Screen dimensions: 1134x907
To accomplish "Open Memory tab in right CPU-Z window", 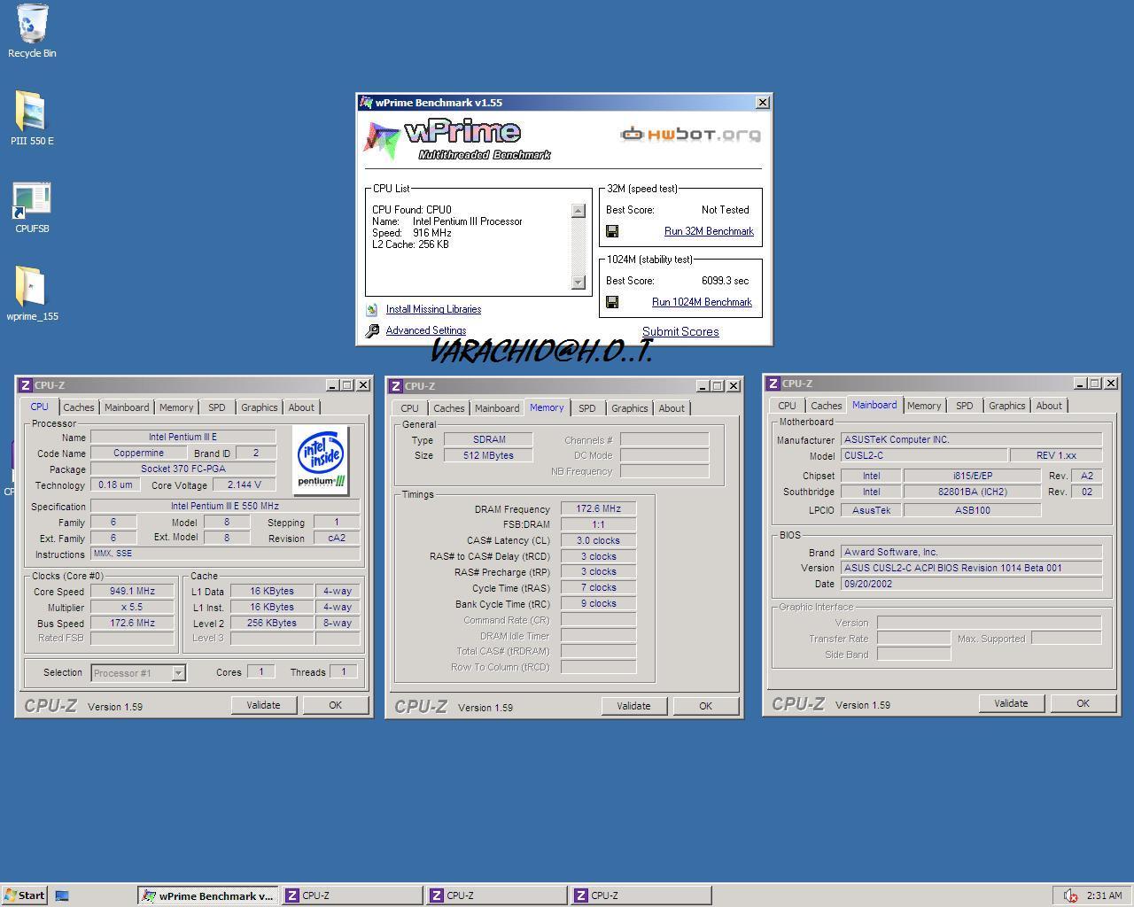I will coord(924,406).
